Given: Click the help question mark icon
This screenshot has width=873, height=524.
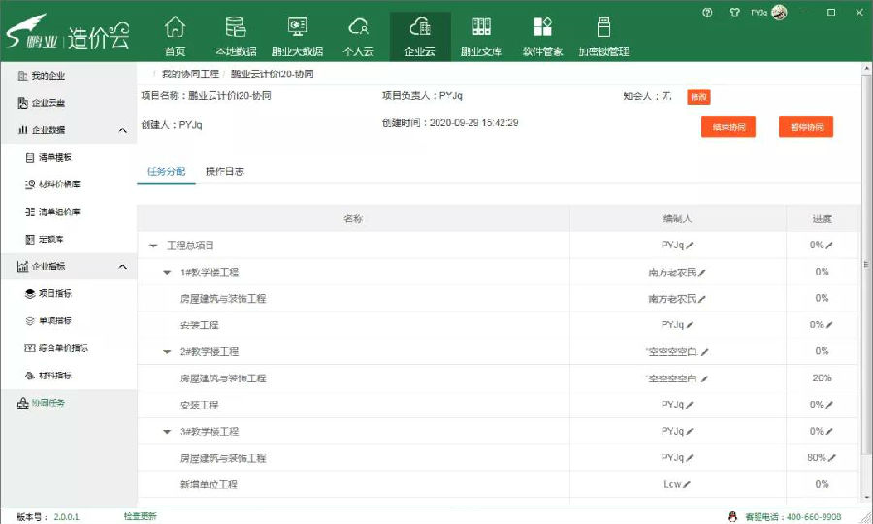Looking at the screenshot, I should 707,13.
